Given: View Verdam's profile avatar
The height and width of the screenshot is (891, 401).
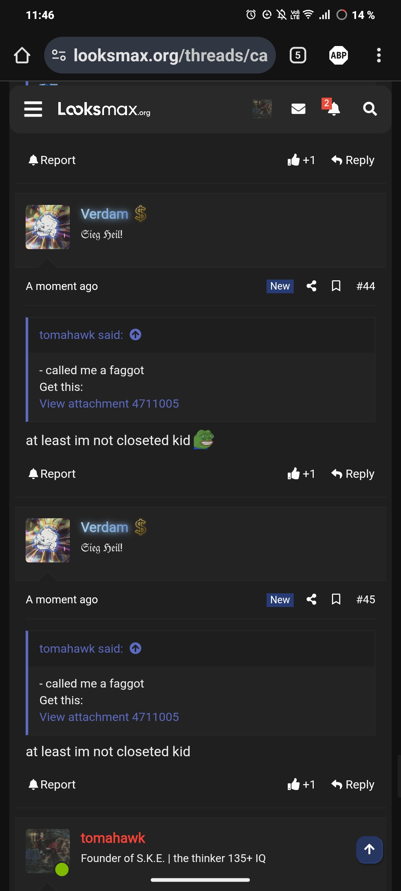Looking at the screenshot, I should point(48,226).
